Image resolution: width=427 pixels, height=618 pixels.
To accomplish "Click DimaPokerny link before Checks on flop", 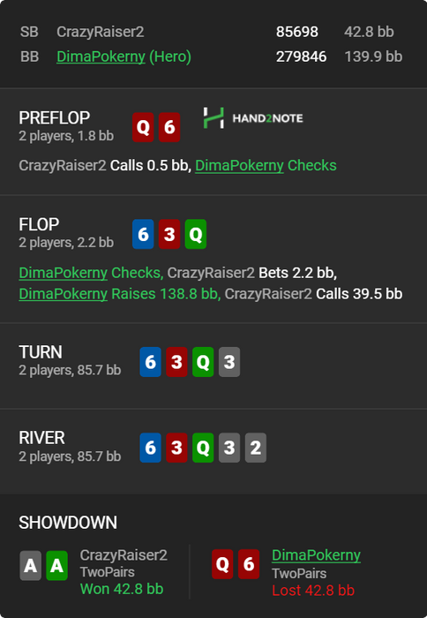I will pyautogui.click(x=63, y=273).
